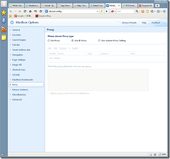Open the address bar dropdown arrow
Viewport: 170px width, 159px height.
click(97, 11)
